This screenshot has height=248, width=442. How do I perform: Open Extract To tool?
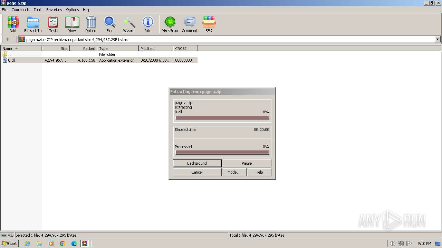click(x=33, y=24)
